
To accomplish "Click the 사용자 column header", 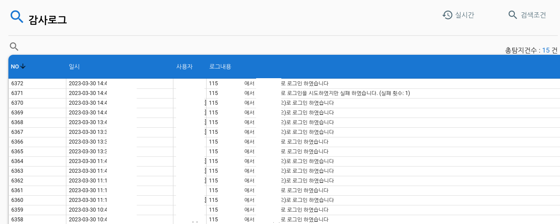I will click(184, 66).
